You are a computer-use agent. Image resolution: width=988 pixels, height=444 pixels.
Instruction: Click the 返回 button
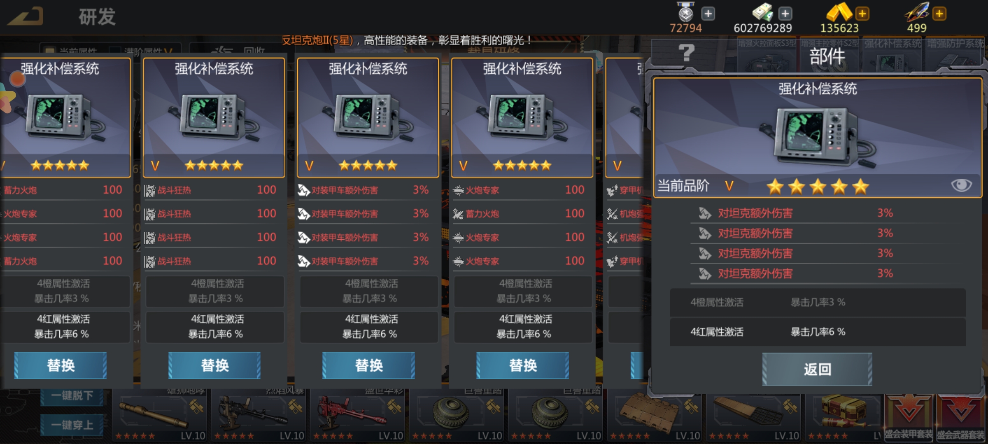pyautogui.click(x=817, y=369)
